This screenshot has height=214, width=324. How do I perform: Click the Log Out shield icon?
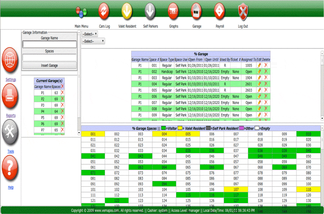pyautogui.click(x=243, y=11)
